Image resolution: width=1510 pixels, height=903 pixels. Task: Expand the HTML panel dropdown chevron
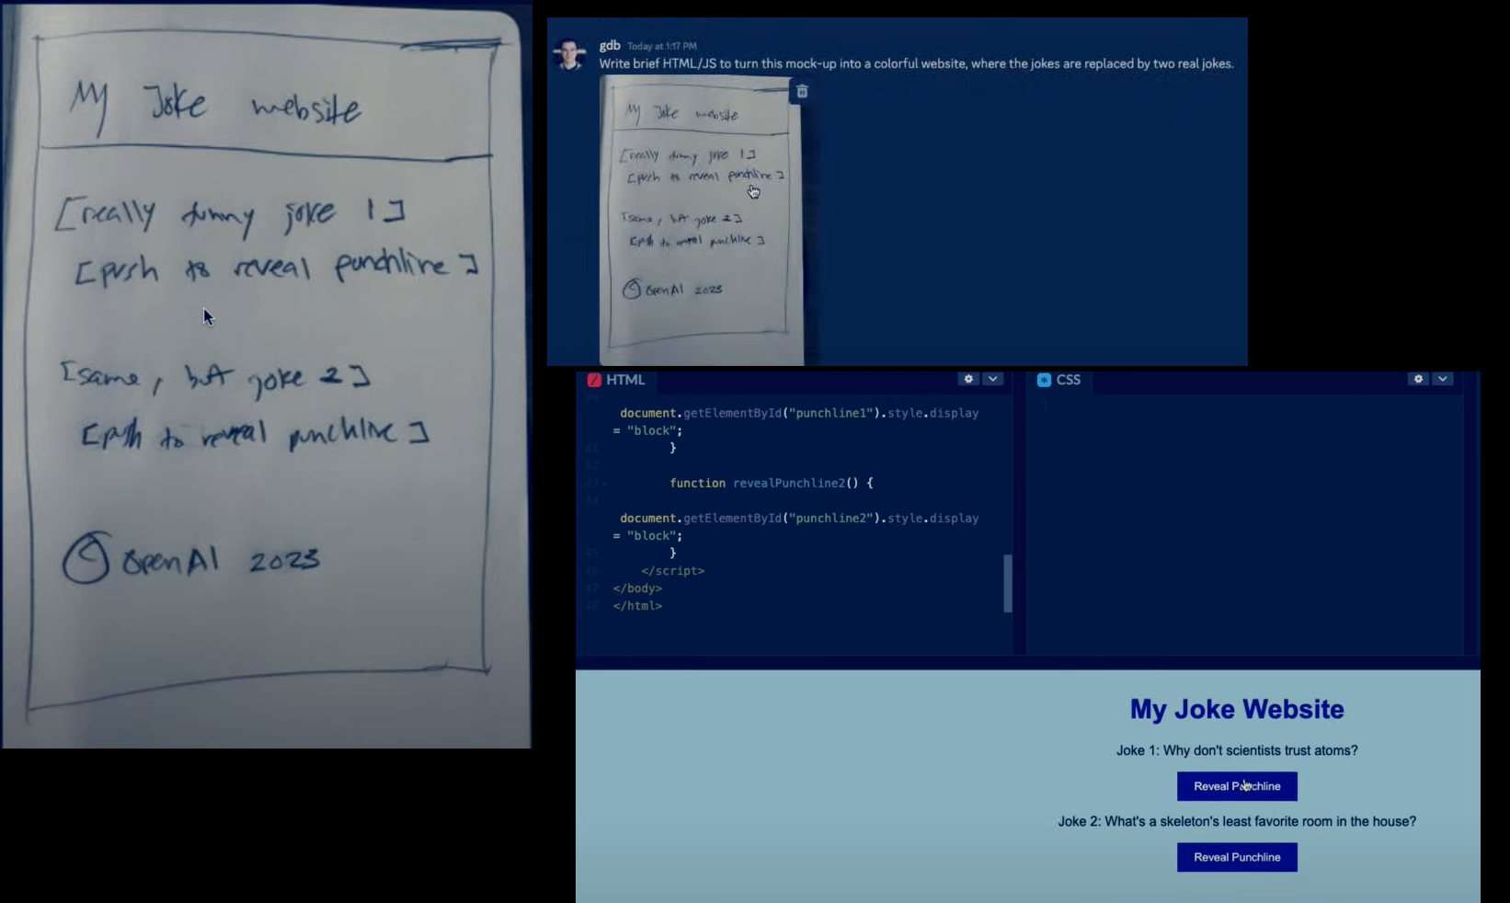click(993, 379)
